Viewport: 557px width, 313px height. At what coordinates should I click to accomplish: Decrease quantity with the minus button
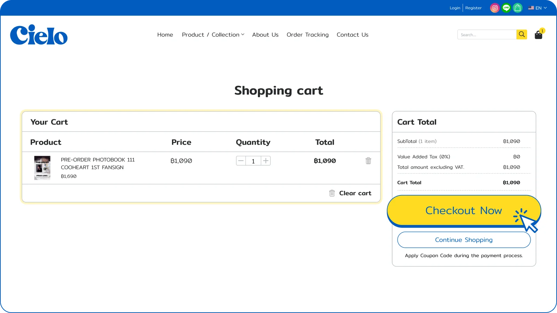pos(241,161)
